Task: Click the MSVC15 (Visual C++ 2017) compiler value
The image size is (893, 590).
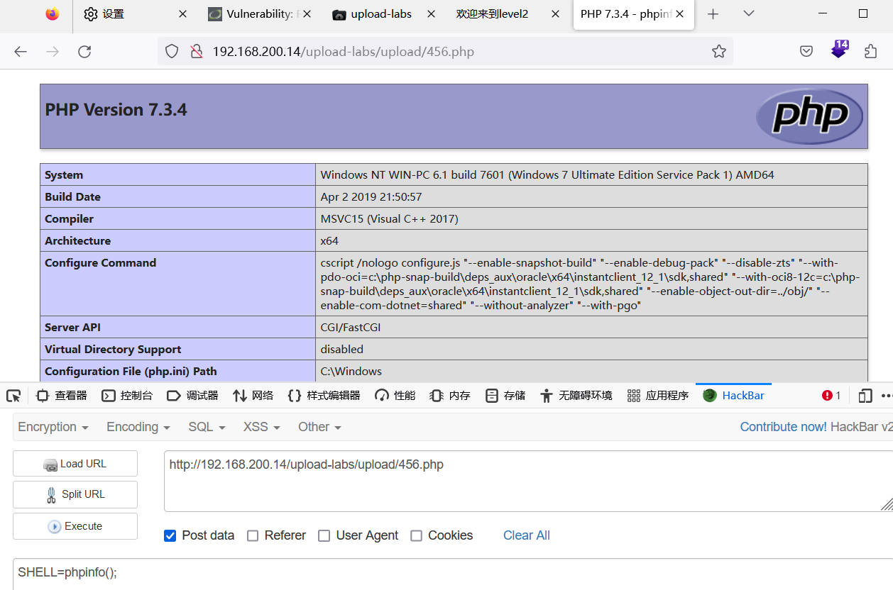Action: pos(390,219)
